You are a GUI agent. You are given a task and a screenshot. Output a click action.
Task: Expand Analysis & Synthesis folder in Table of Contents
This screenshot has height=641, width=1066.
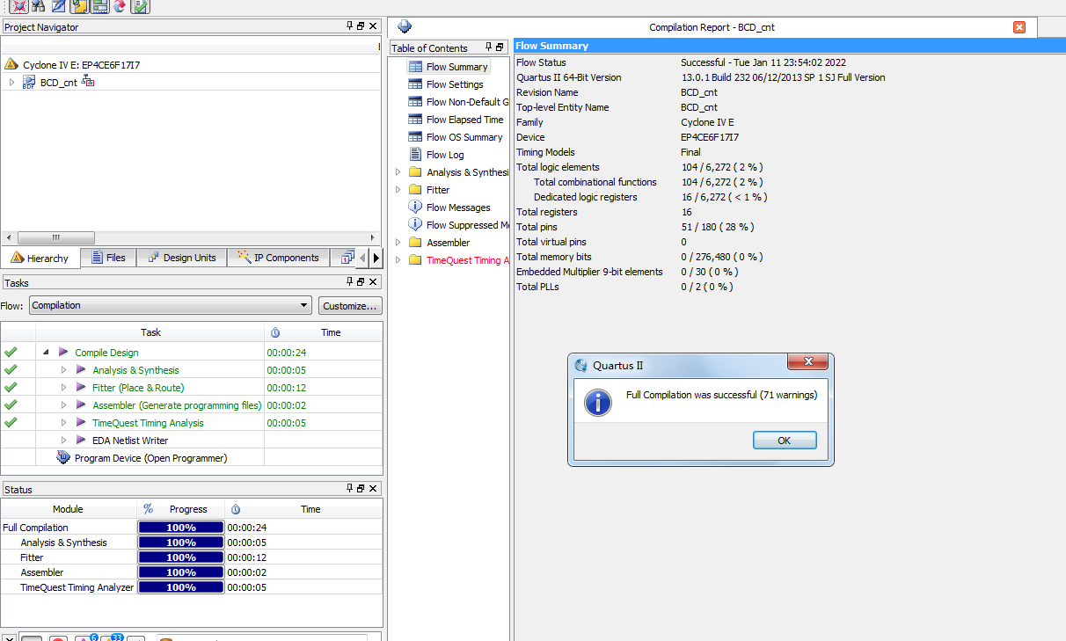click(x=398, y=171)
